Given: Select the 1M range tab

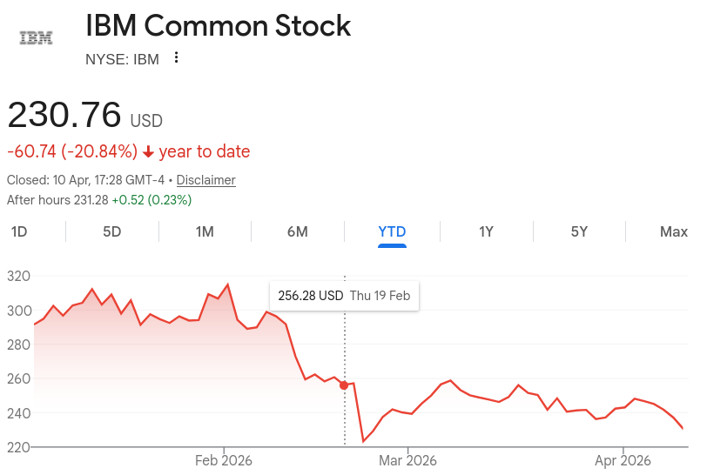Looking at the screenshot, I should (x=205, y=231).
